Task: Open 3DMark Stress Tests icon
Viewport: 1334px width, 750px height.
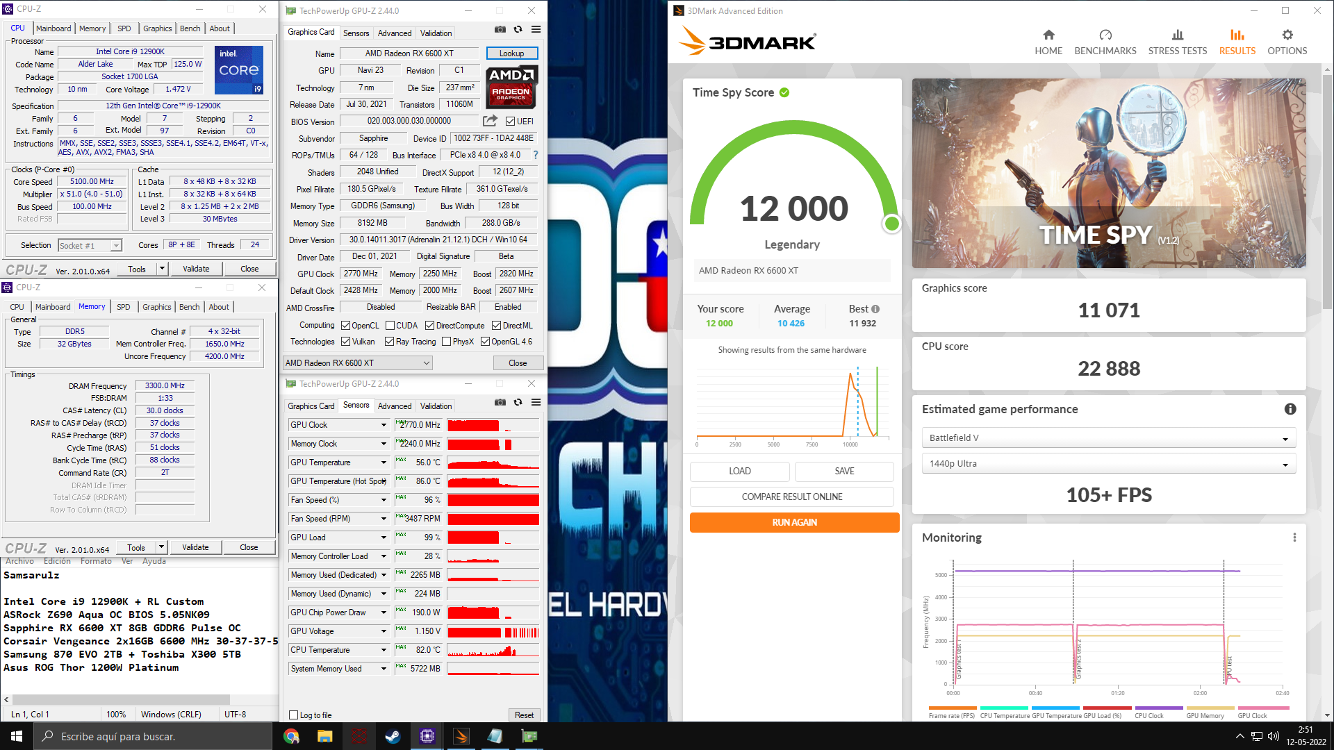Action: coord(1177,35)
